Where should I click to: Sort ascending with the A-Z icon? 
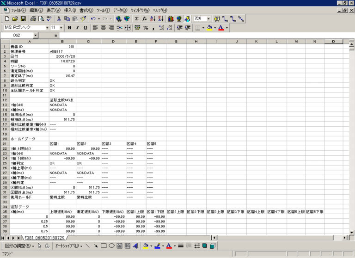153,19
